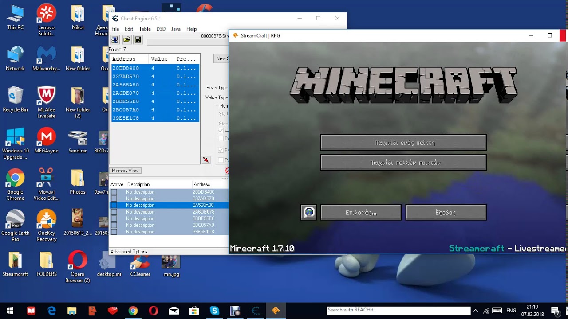Image resolution: width=568 pixels, height=319 pixels.
Task: Click the open file folder icon in Cheat Engine
Action: (x=126, y=40)
